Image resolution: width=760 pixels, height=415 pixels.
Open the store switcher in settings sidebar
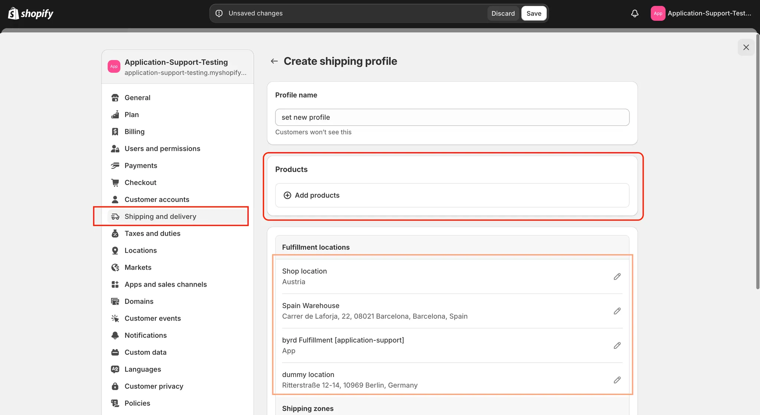(x=177, y=67)
